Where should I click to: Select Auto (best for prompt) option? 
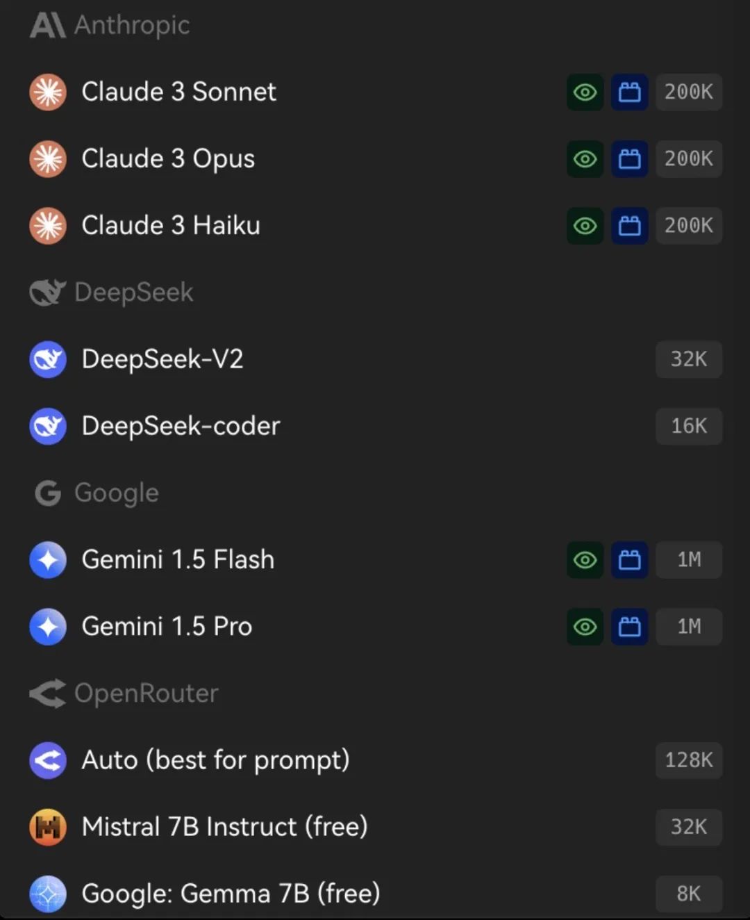pyautogui.click(x=215, y=760)
